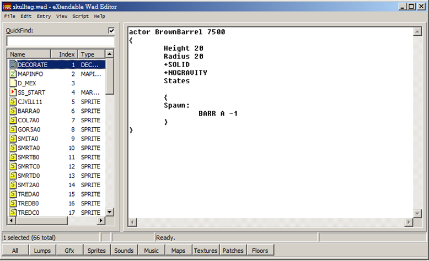Sort entries by Index column header
The width and height of the screenshot is (429, 261).
tap(65, 54)
